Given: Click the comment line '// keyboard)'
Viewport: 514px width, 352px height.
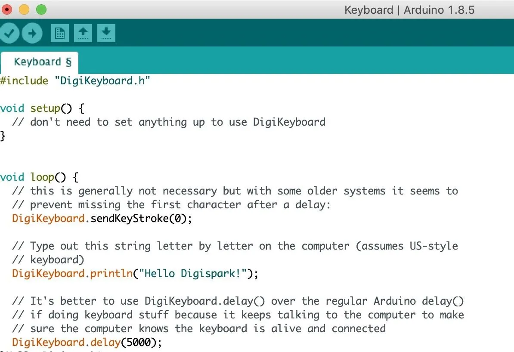Looking at the screenshot, I should pyautogui.click(x=48, y=259).
